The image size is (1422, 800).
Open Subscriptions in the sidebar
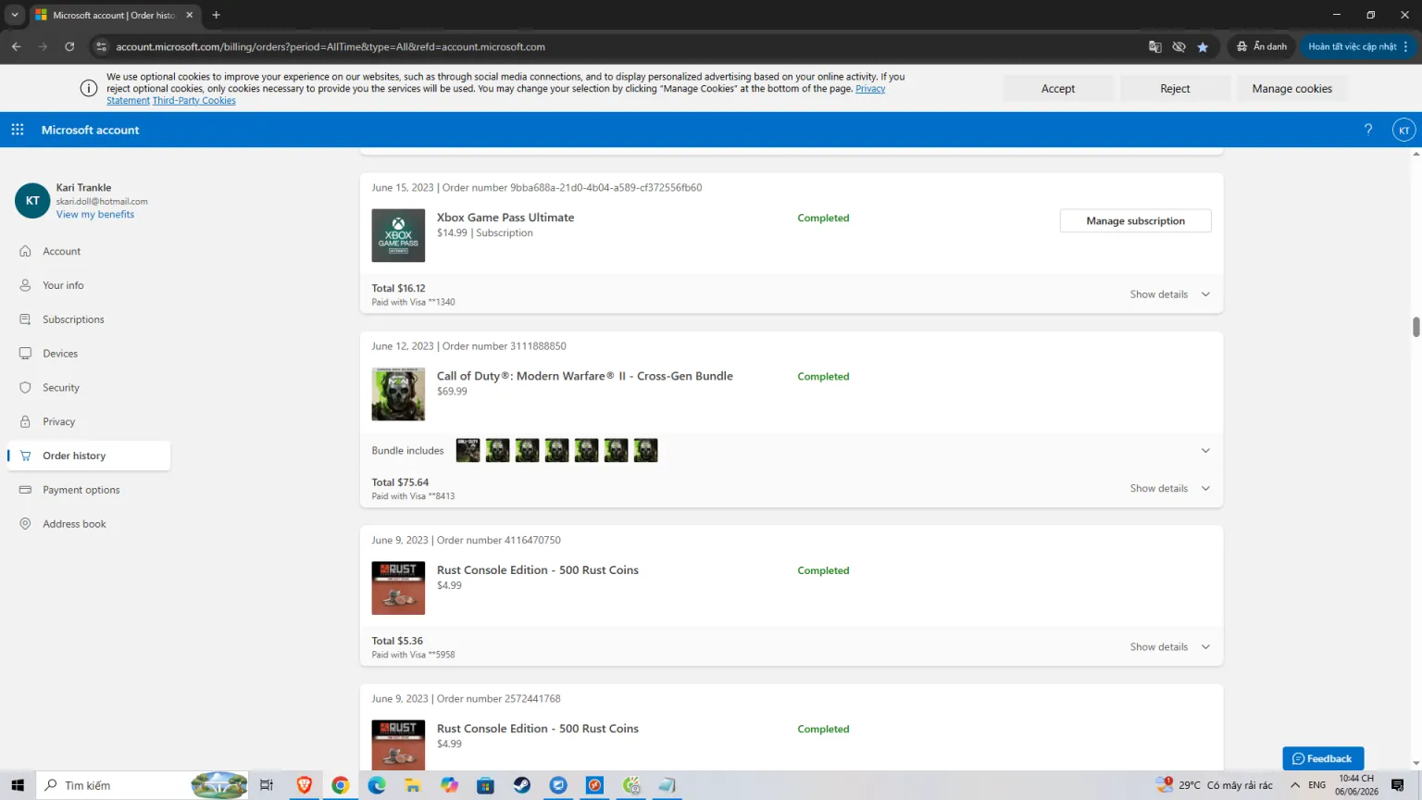click(x=89, y=319)
